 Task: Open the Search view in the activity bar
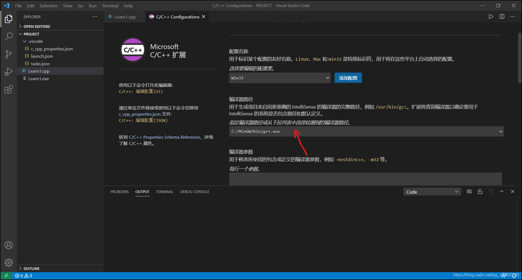coord(9,36)
